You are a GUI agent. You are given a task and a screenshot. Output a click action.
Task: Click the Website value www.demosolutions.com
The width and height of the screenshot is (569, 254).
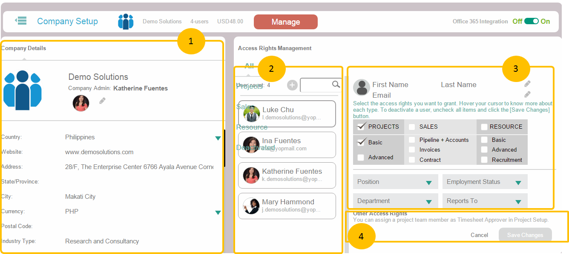pyautogui.click(x=99, y=152)
